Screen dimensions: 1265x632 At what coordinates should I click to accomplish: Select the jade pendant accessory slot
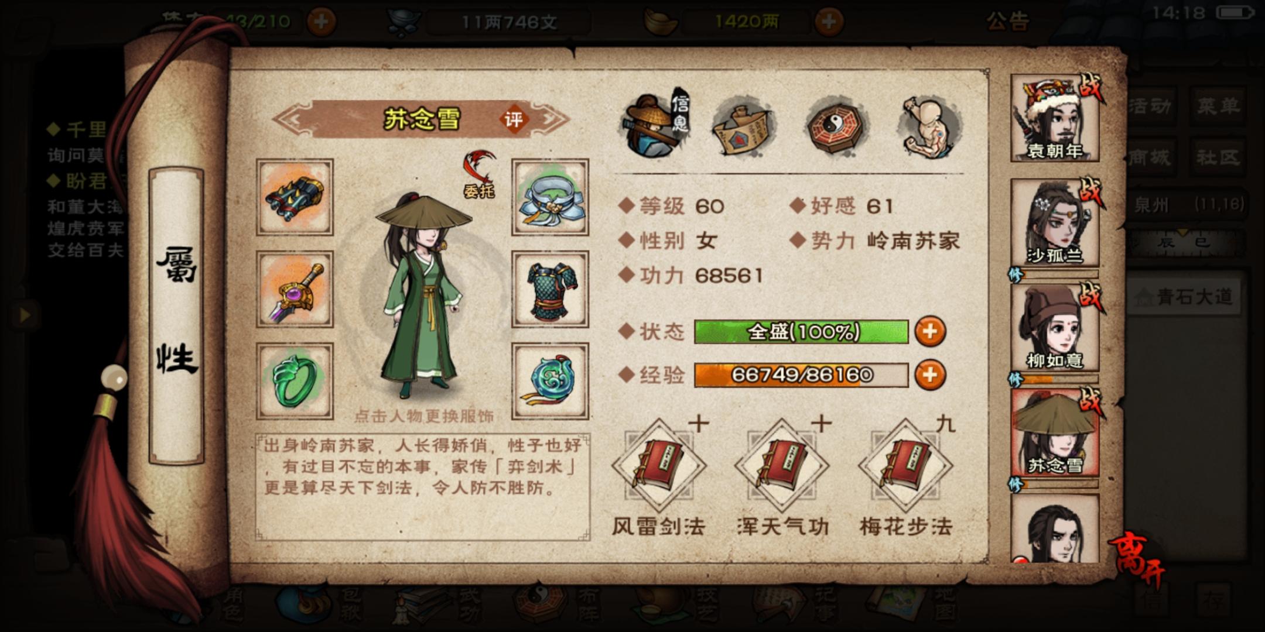550,381
